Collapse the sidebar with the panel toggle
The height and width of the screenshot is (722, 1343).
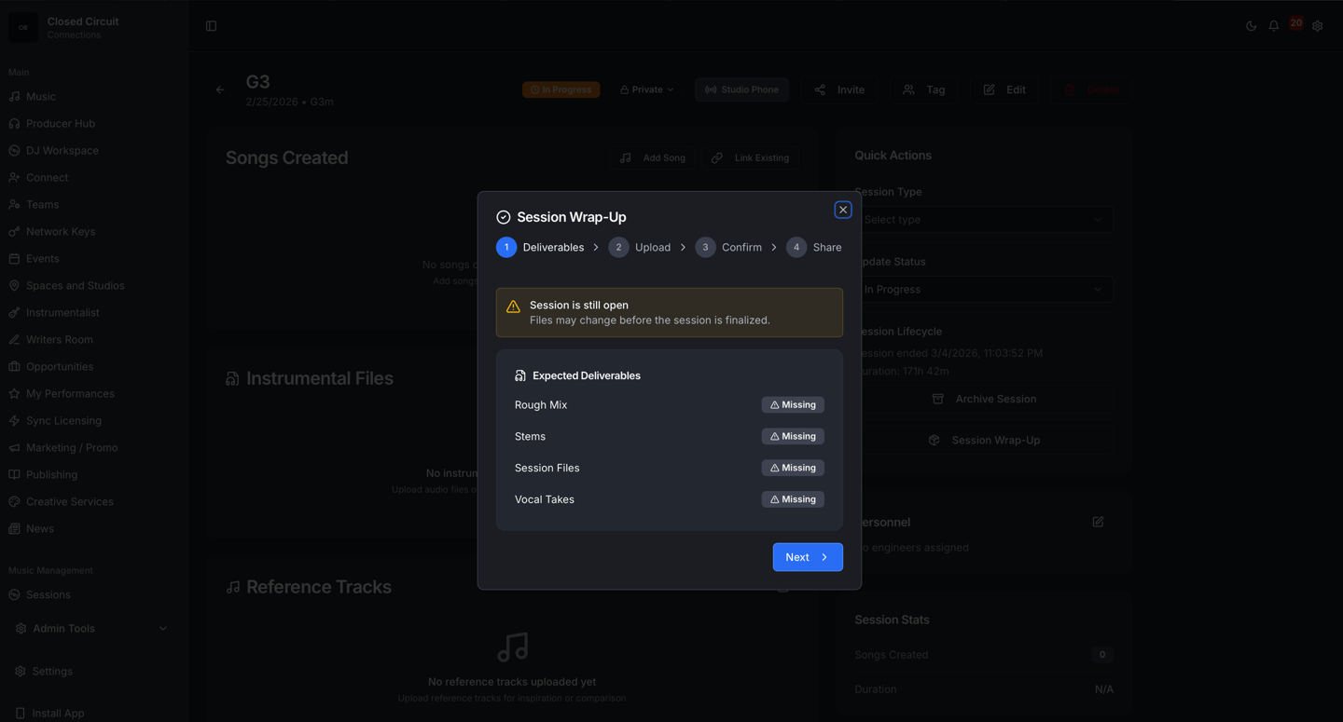(x=211, y=26)
